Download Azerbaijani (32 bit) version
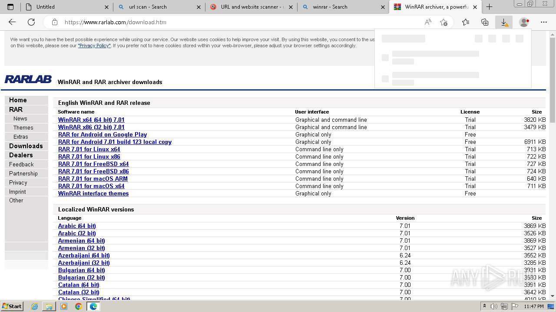This screenshot has height=312, width=556. [x=84, y=263]
